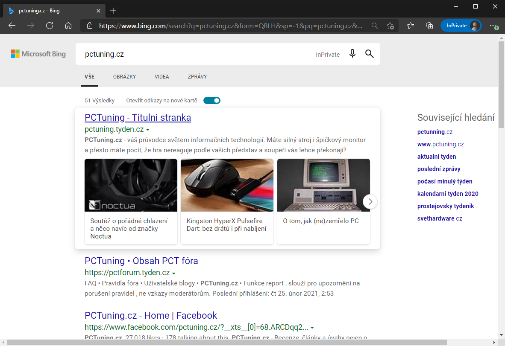This screenshot has height=346, width=505.
Task: Maximize the browser window
Action: [476, 6]
